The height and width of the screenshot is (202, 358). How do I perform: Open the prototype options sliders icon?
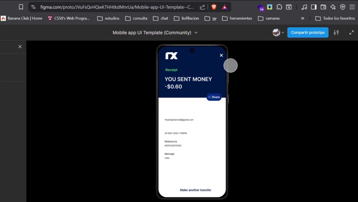point(336,33)
